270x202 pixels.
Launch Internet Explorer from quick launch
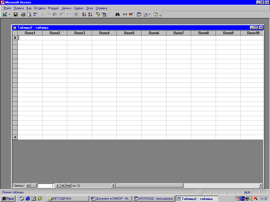point(27,199)
